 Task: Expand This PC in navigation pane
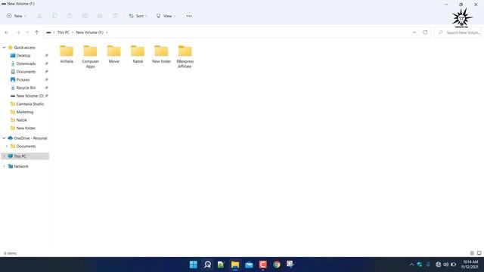coord(4,156)
